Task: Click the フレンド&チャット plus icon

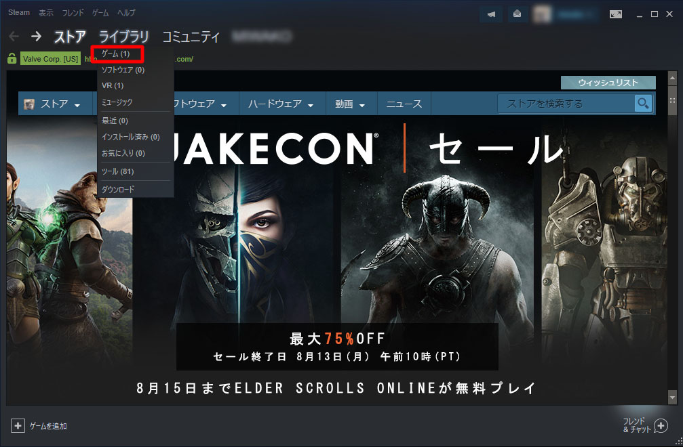Action: point(661,426)
